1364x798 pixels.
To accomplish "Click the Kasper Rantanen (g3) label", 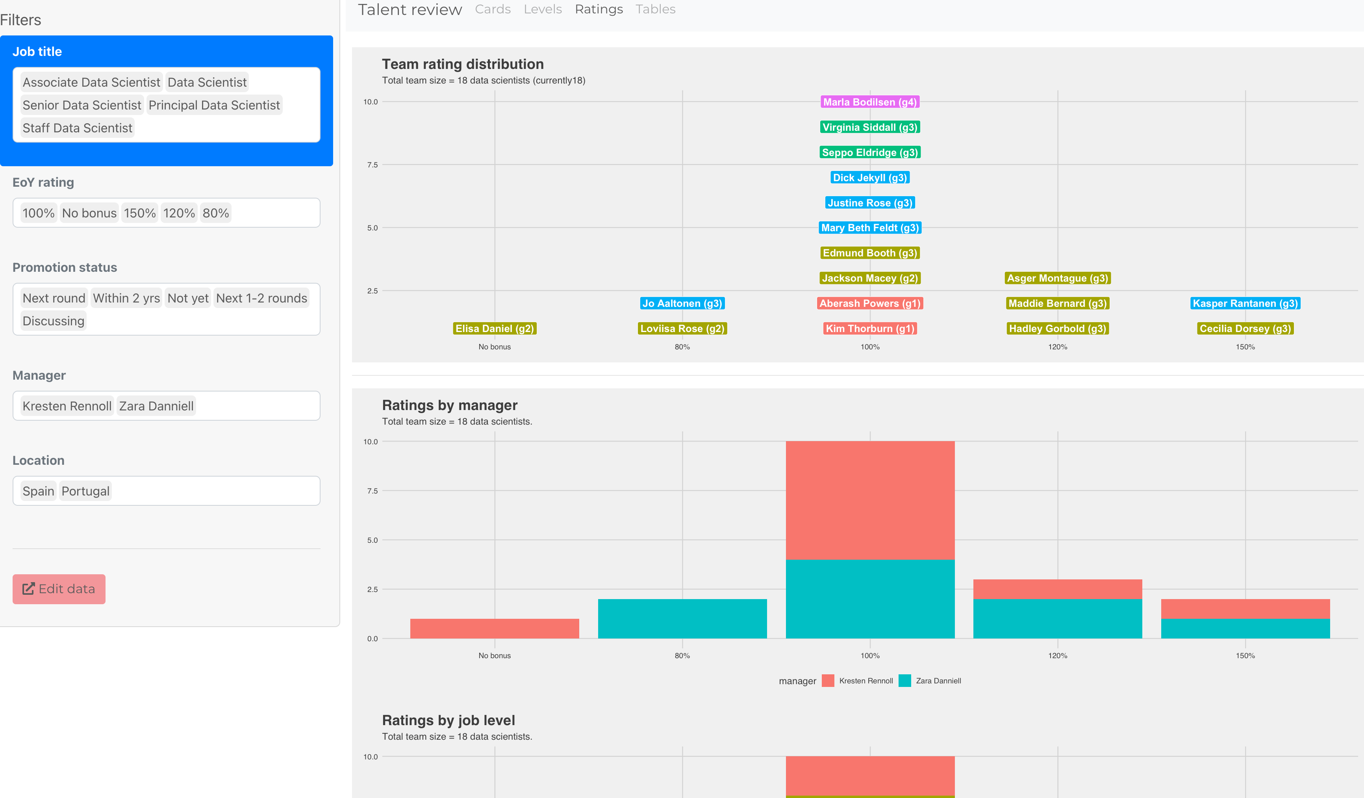I will [x=1245, y=303].
